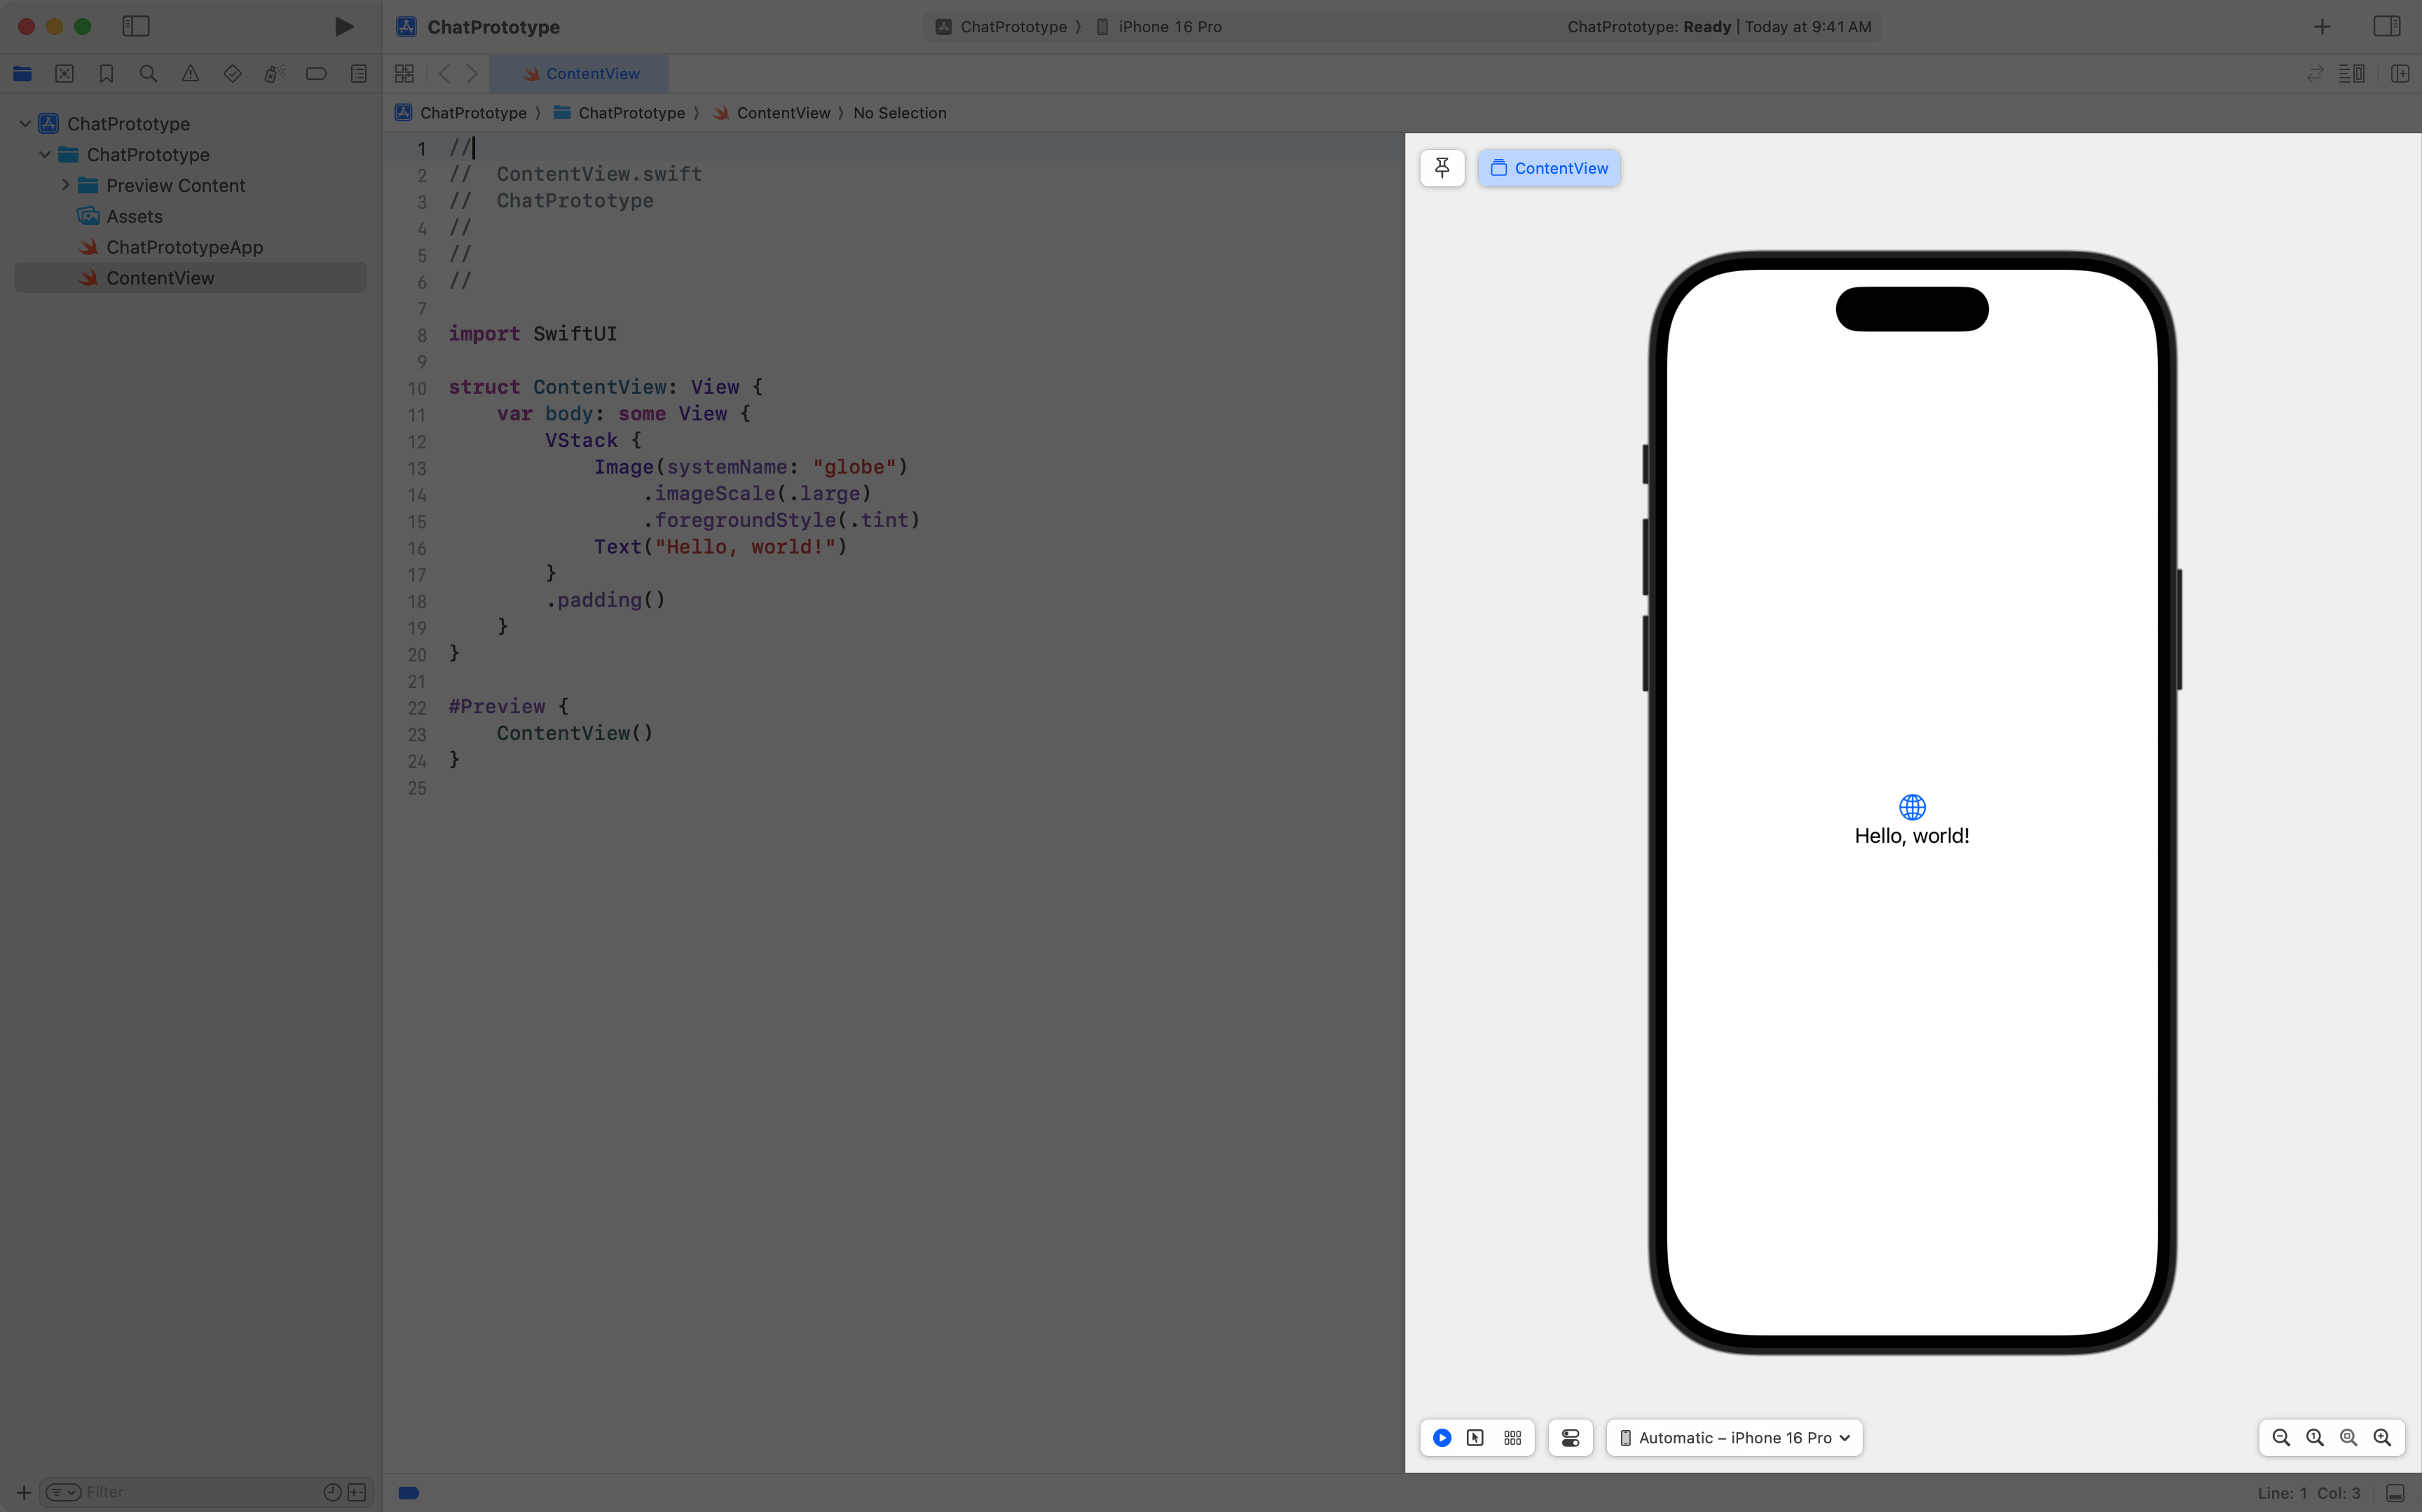Image resolution: width=2422 pixels, height=1512 pixels.
Task: Run the app with the play button
Action: coord(344,27)
